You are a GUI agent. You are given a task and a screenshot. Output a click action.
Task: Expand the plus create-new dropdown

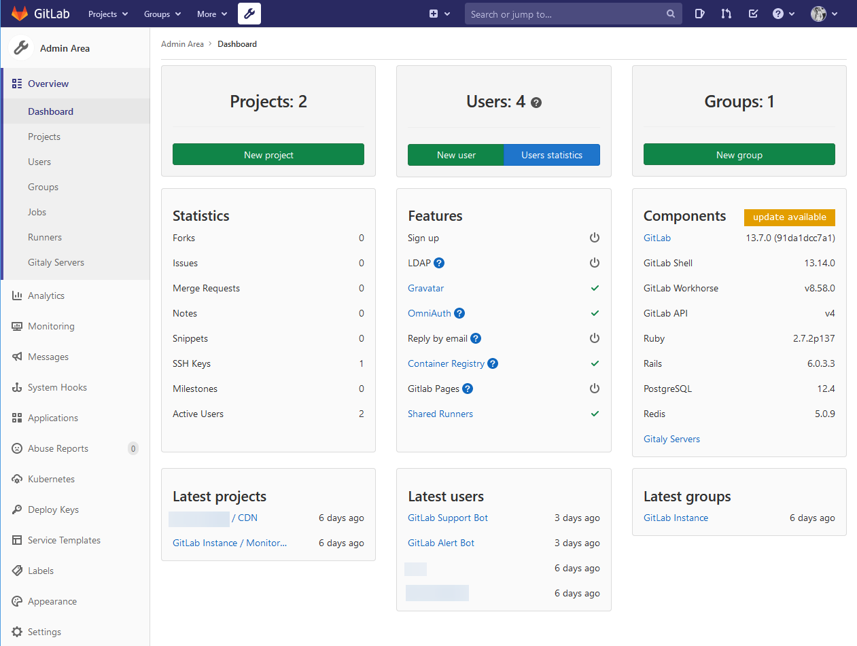(x=438, y=14)
